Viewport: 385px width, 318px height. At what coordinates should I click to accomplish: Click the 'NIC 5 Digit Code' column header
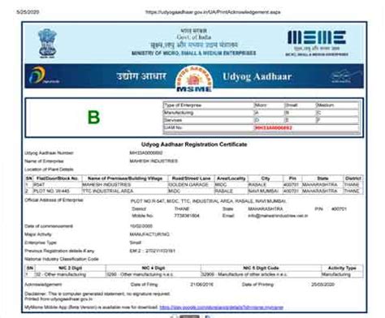pyautogui.click(x=261, y=268)
